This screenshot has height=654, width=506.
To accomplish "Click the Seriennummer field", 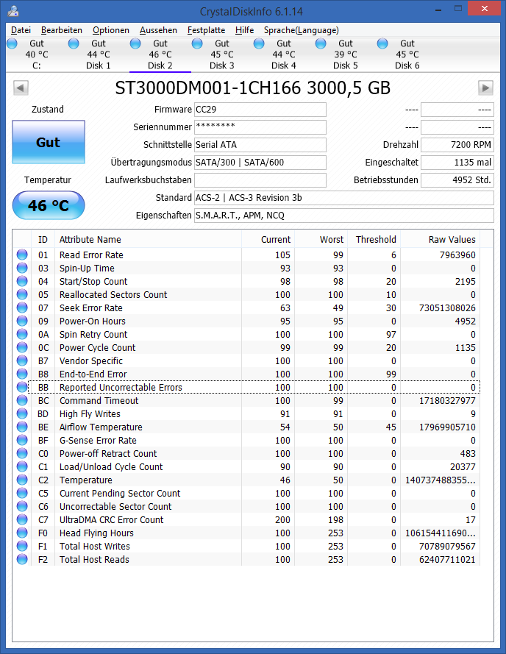I will click(x=260, y=127).
